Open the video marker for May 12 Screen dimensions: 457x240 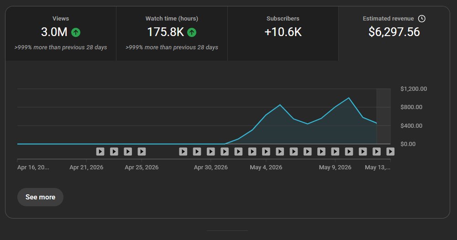pyautogui.click(x=377, y=151)
